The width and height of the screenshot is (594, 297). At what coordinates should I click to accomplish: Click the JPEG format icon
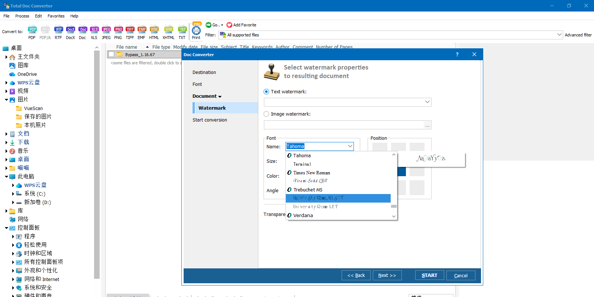(106, 30)
